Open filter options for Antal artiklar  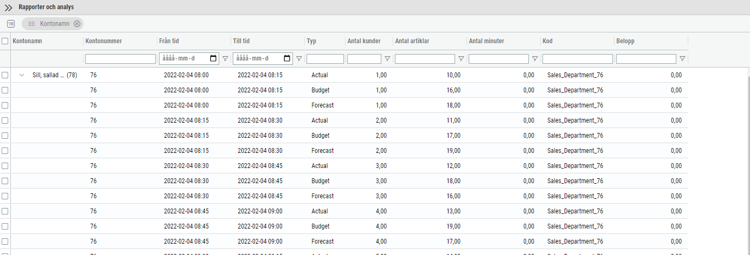click(x=461, y=59)
